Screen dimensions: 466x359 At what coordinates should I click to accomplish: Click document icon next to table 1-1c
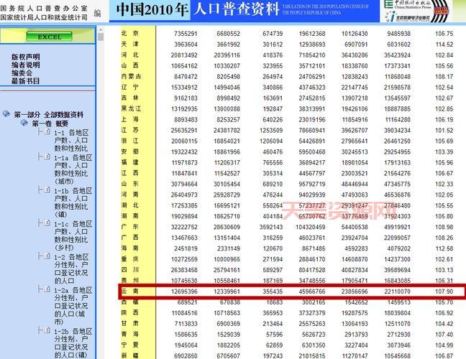click(x=47, y=223)
